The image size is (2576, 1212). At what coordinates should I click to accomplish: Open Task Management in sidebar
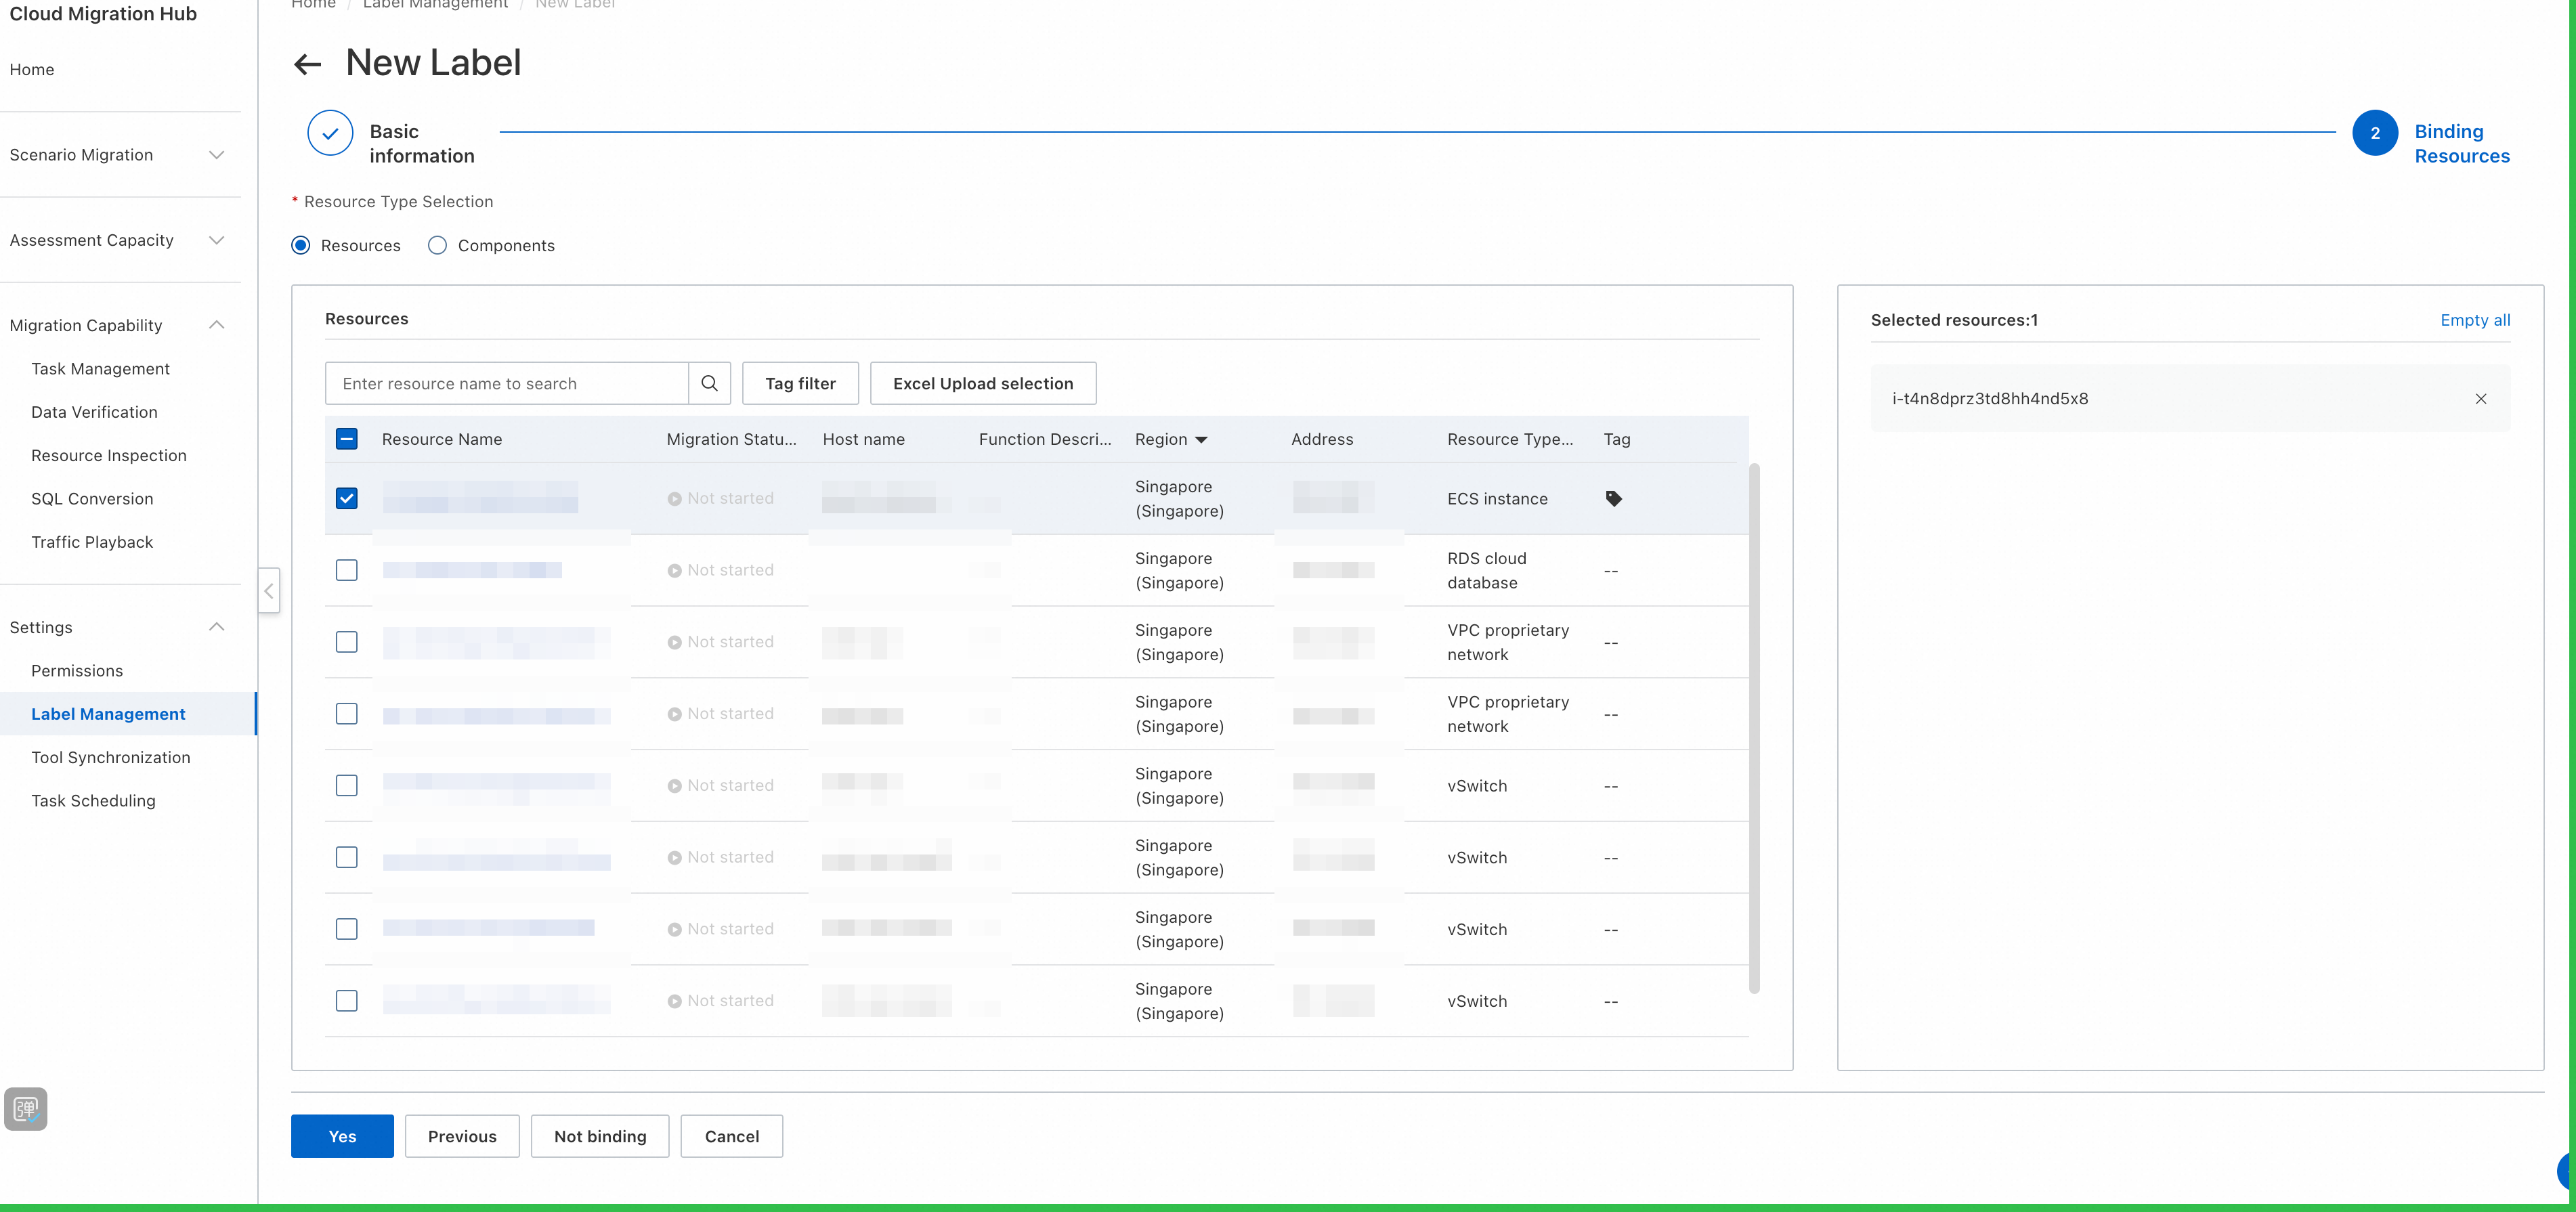pyautogui.click(x=100, y=369)
